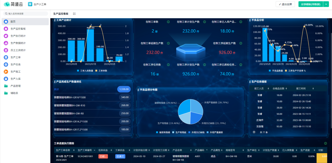Click the info icon beside 在制工序计划生产数
The height and width of the screenshot is (163, 332).
[204, 65]
